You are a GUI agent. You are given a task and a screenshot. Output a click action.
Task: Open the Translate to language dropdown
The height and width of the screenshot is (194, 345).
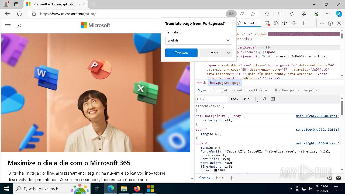point(199,40)
